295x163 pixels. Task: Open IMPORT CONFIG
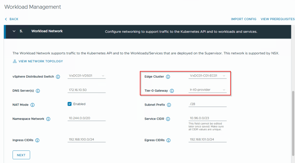pos(243,19)
